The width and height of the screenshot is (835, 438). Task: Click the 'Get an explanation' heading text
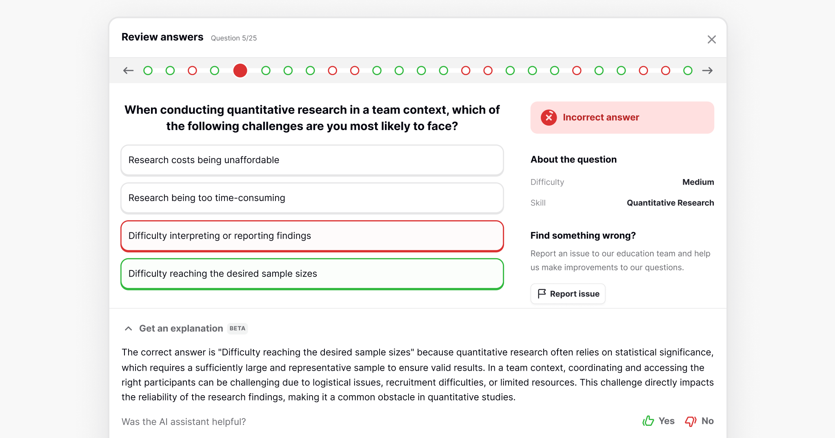(181, 329)
